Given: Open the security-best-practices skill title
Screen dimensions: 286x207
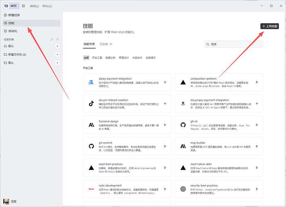Looking at the screenshot, I should (204, 185).
